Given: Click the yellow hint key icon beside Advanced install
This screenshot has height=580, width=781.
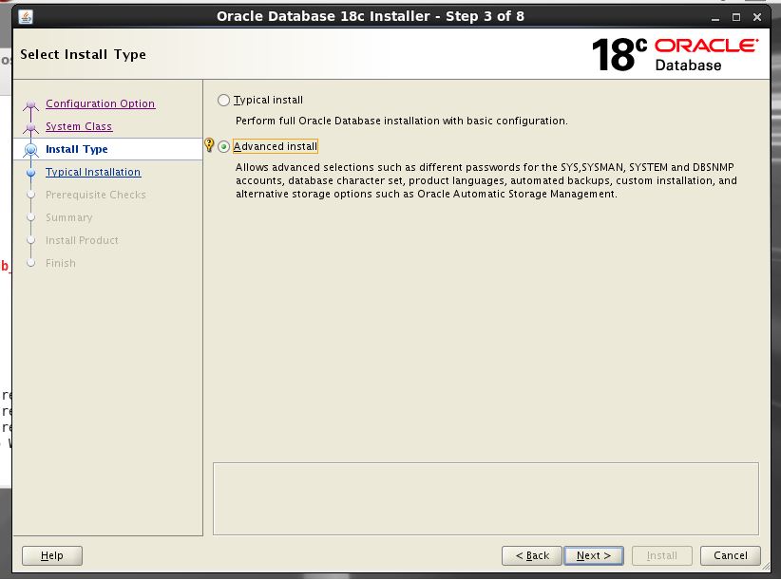Looking at the screenshot, I should point(209,144).
